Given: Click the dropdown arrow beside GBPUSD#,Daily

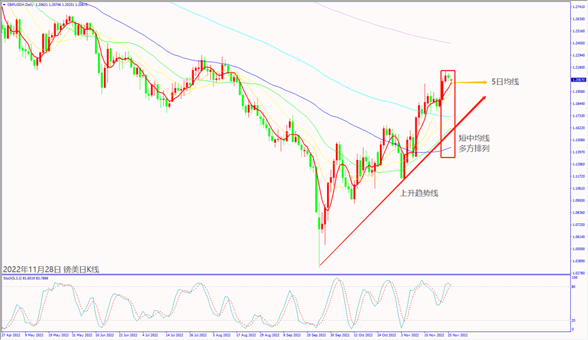Looking at the screenshot, I should coord(4,4).
